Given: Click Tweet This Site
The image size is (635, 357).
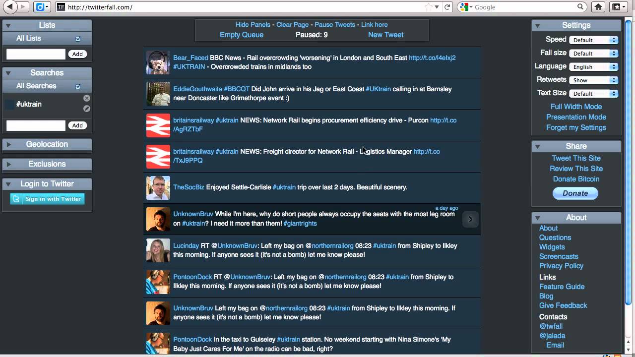Looking at the screenshot, I should click(x=576, y=158).
